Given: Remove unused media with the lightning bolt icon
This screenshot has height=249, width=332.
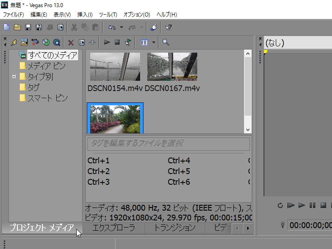Looking at the screenshot, I should click(x=14, y=42).
